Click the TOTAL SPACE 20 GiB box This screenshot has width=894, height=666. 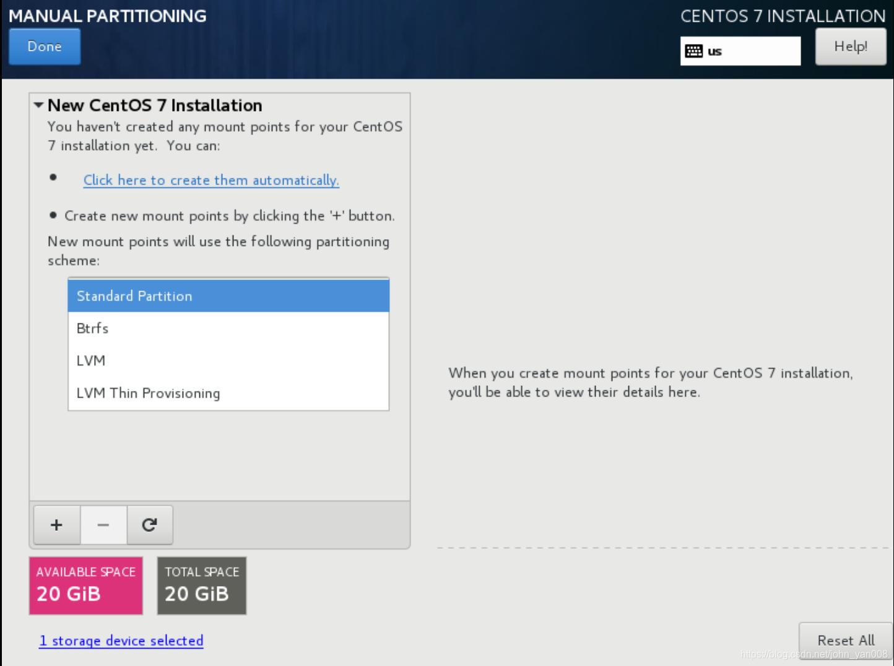202,585
